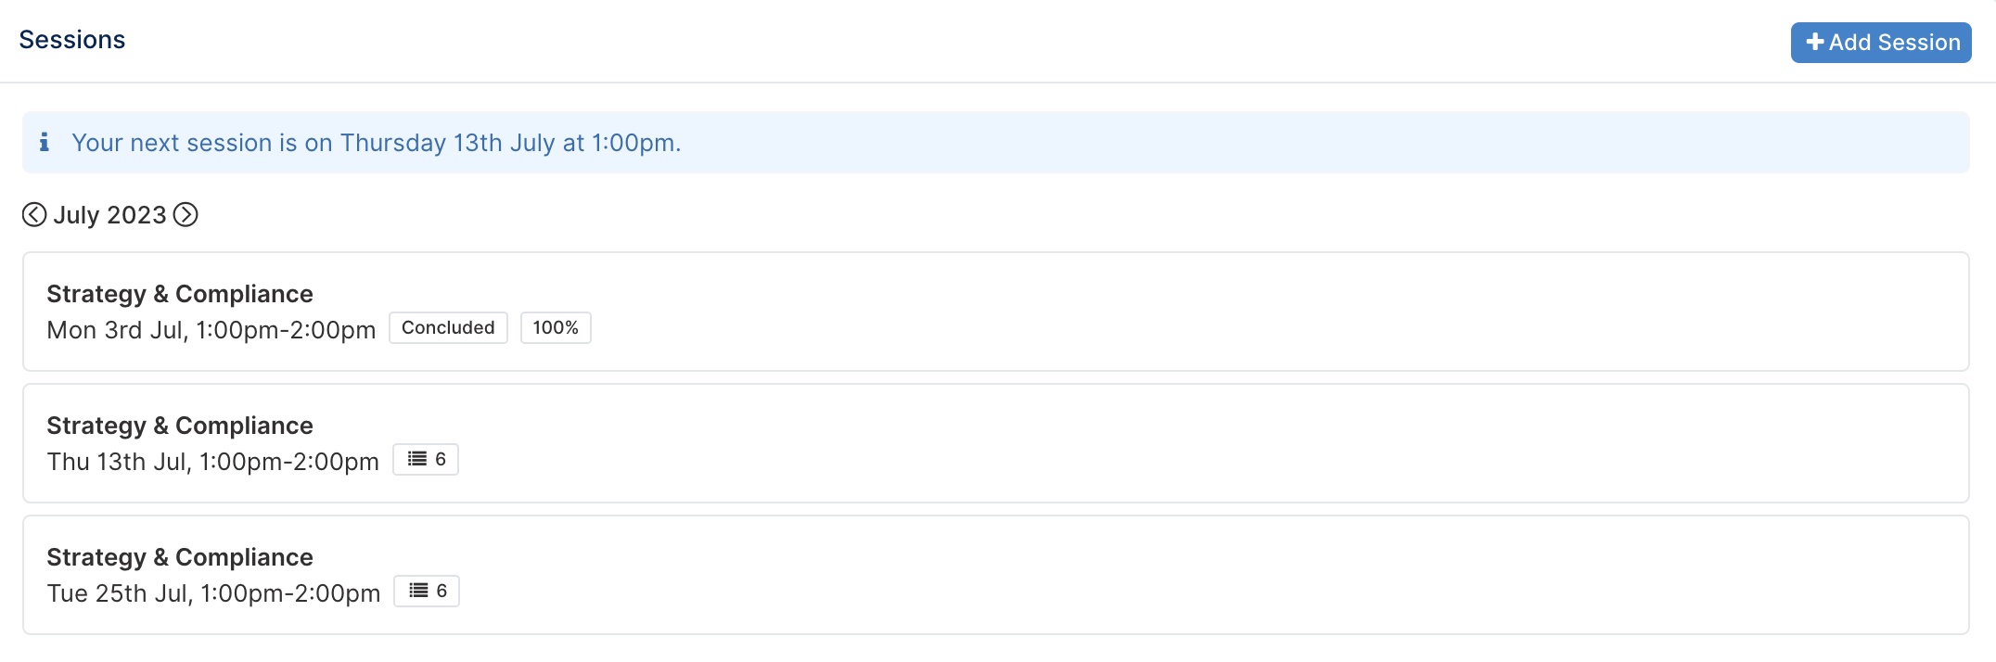1996x662 pixels.
Task: Click the July 2023 month label
Action: tap(109, 215)
